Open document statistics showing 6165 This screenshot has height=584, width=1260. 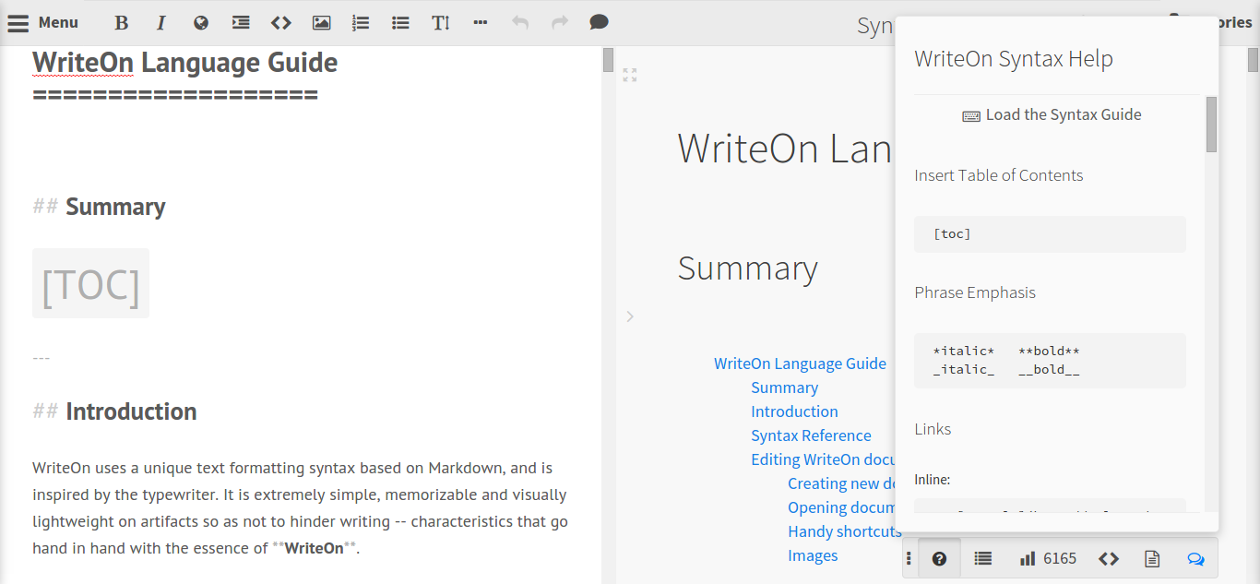(x=1048, y=558)
